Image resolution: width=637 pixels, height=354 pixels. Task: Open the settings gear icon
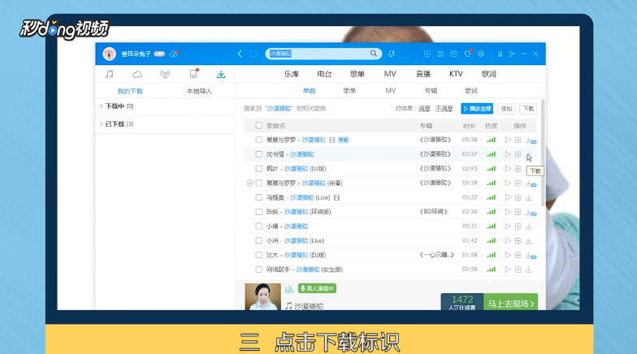click(x=481, y=54)
